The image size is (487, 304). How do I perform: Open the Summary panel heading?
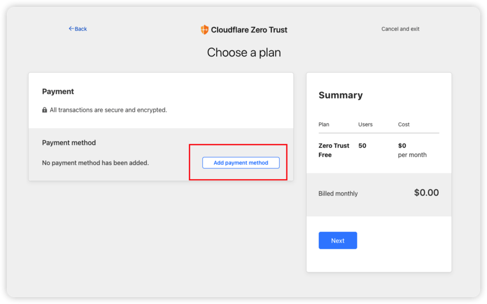click(340, 95)
